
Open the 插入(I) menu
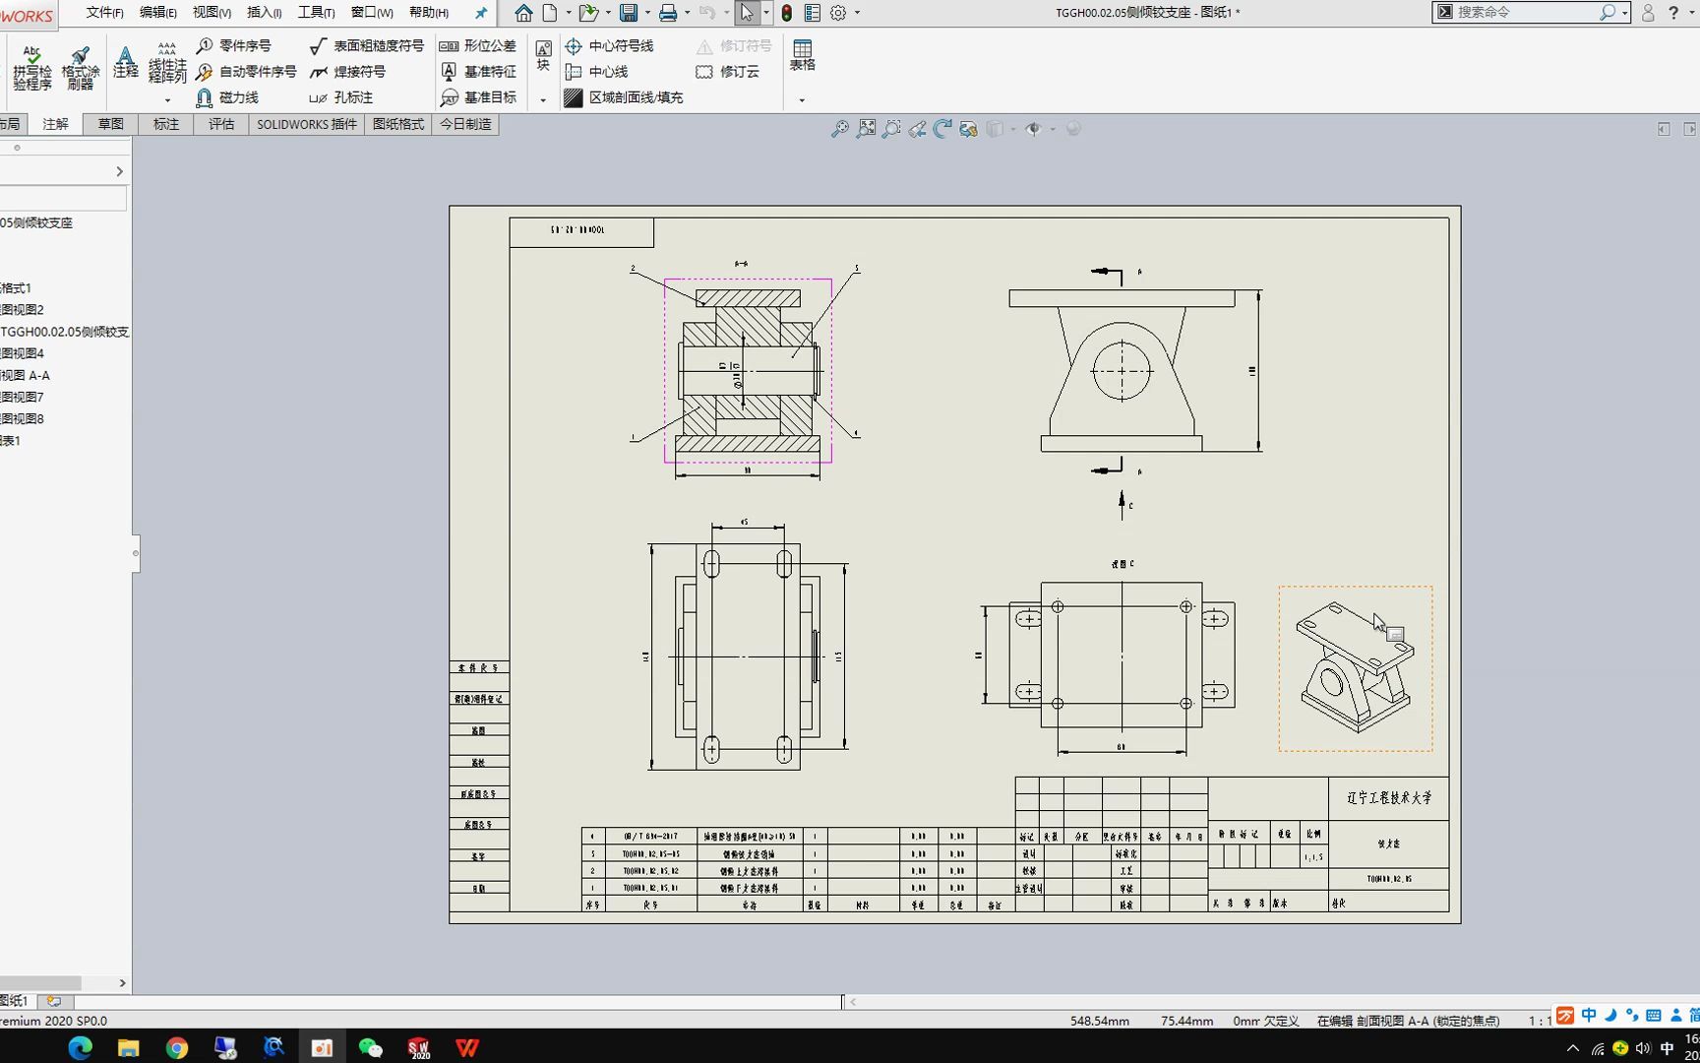[262, 13]
